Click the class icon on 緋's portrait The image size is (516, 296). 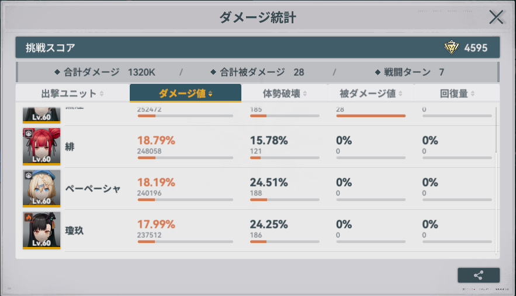(28, 133)
